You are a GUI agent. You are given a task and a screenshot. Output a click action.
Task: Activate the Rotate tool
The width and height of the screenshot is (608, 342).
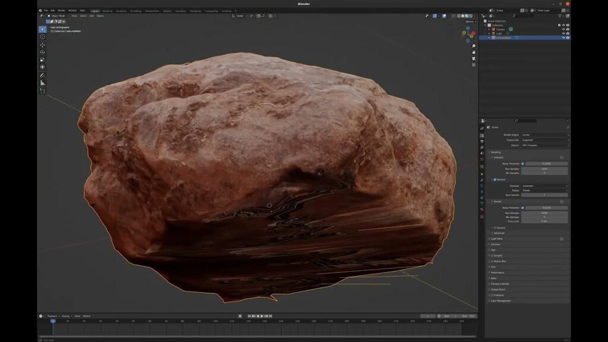tap(42, 52)
